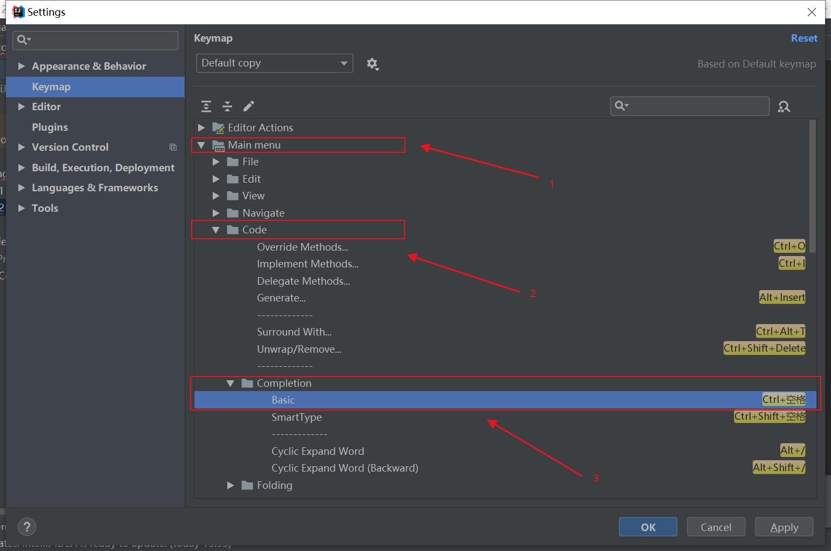Click the Collapse All icon in keymap toolbar

(x=227, y=106)
